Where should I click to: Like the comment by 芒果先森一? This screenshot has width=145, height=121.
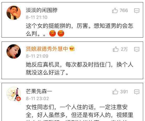(x=115, y=91)
